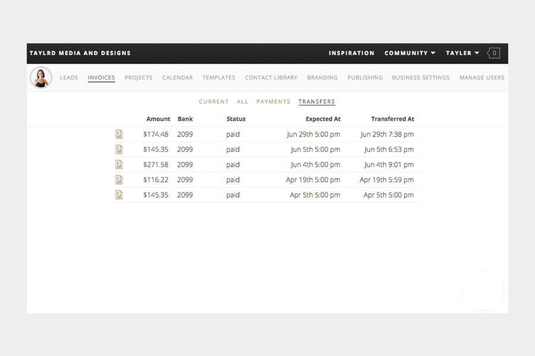Open the $271.58 transfer document icon
The width and height of the screenshot is (535, 356).
119,165
